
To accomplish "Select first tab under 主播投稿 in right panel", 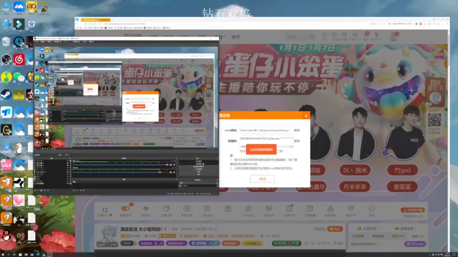I will click(x=358, y=236).
